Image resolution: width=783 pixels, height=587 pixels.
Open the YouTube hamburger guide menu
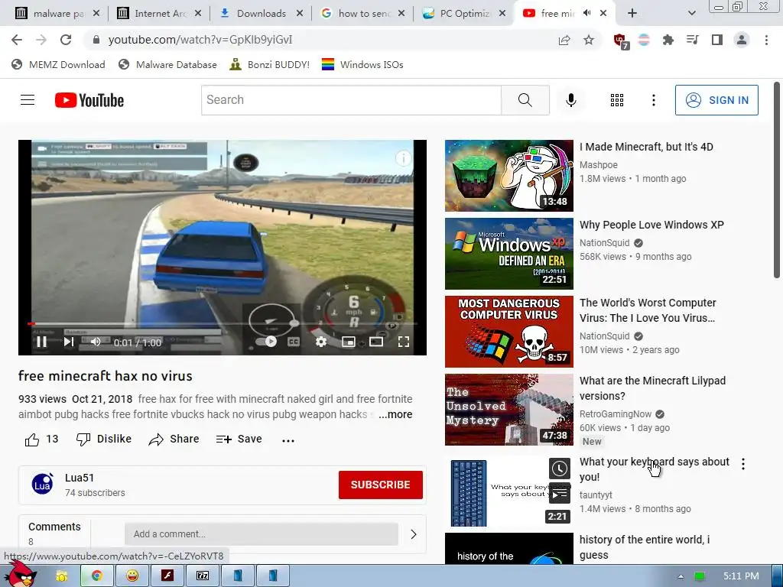coord(28,100)
